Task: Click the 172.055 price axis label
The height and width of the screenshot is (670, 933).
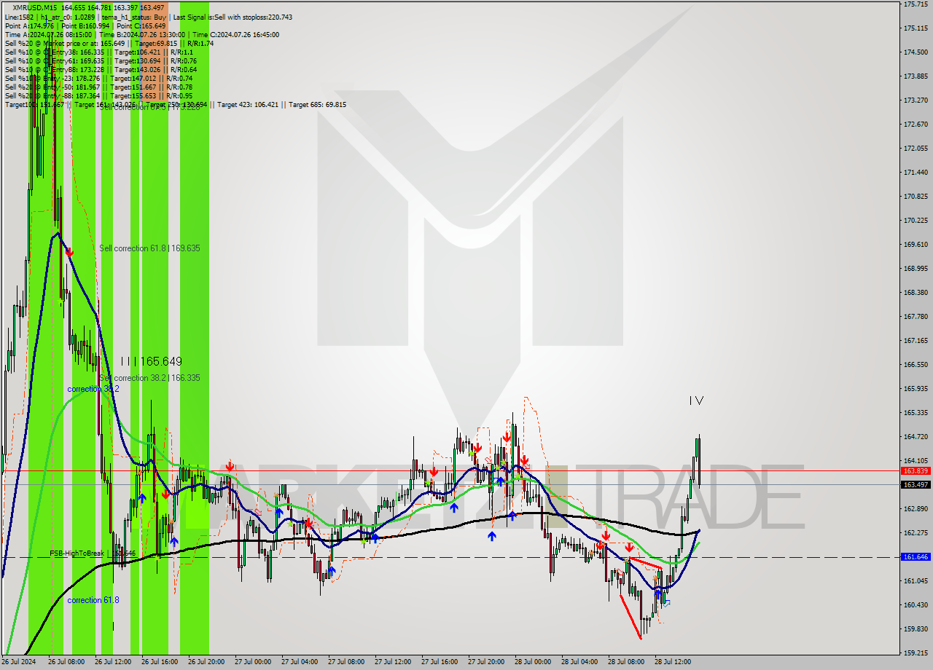Action: pos(915,149)
